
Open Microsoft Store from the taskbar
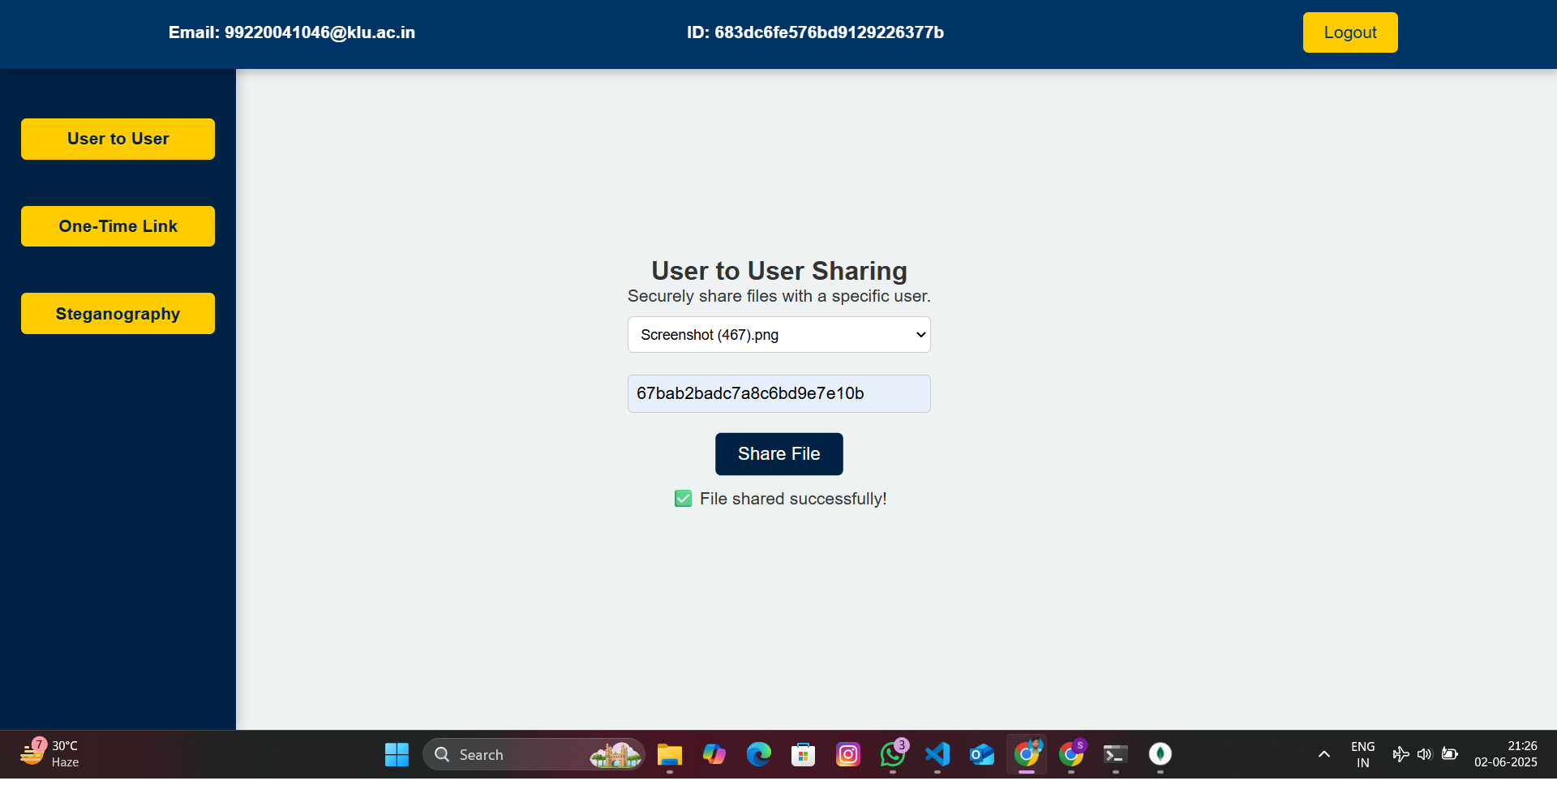click(804, 755)
